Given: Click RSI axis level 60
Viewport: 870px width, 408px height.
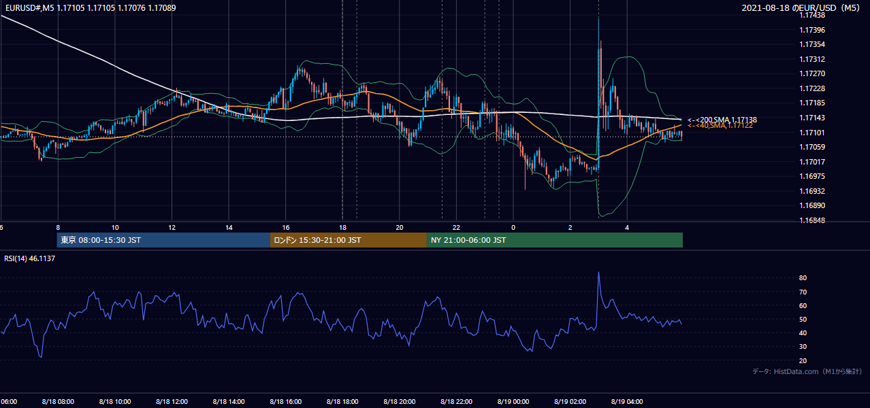Looking at the screenshot, I should click(x=803, y=305).
